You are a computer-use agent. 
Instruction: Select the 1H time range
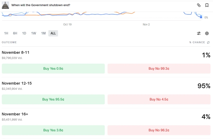pos(6,33)
